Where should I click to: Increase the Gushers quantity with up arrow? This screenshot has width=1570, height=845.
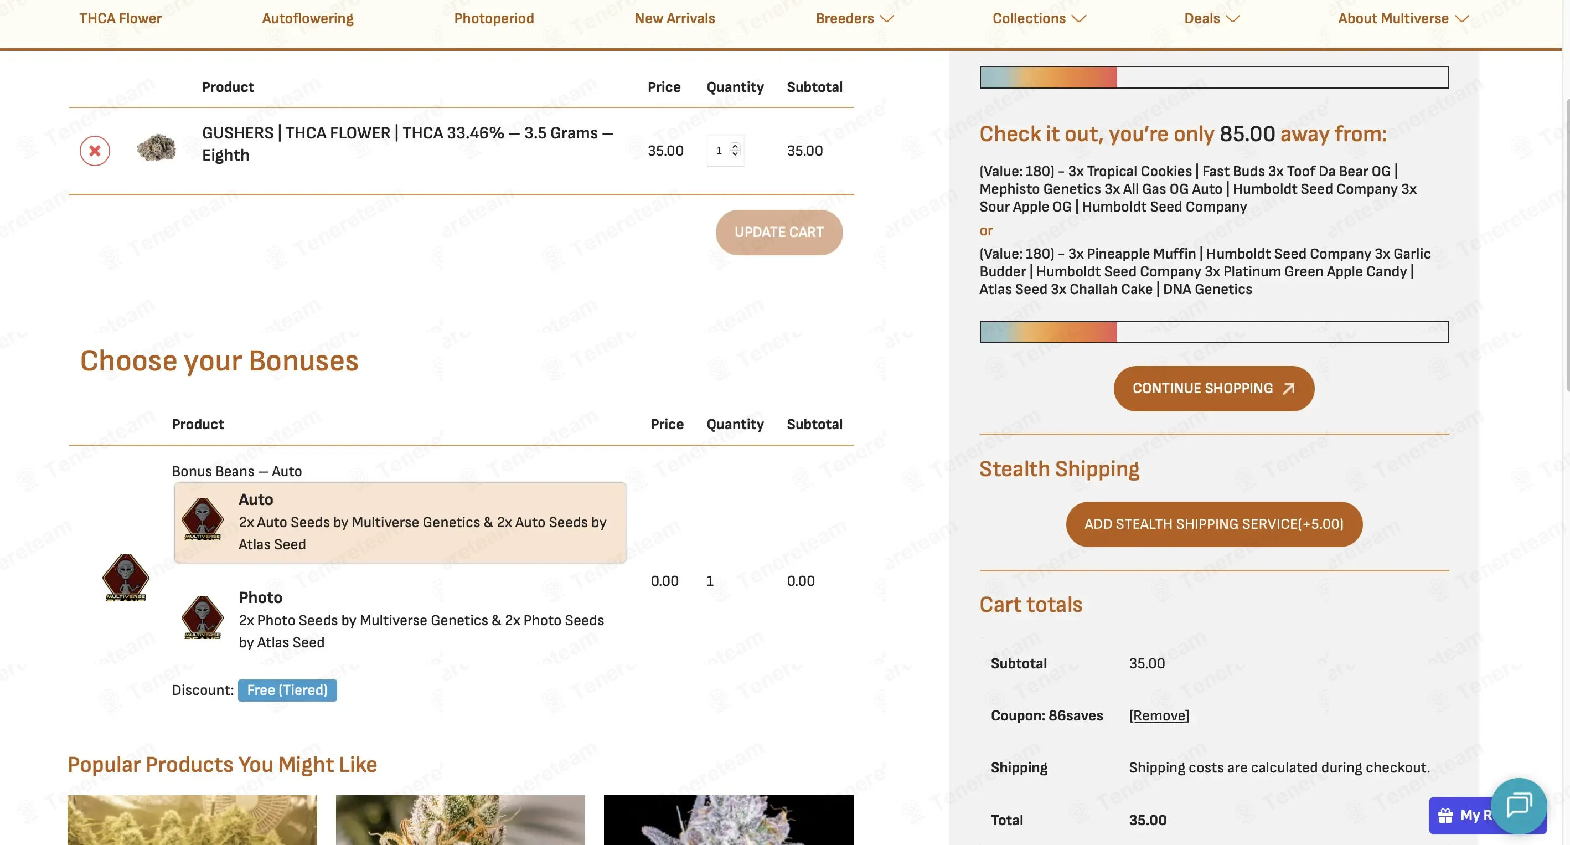pos(735,146)
